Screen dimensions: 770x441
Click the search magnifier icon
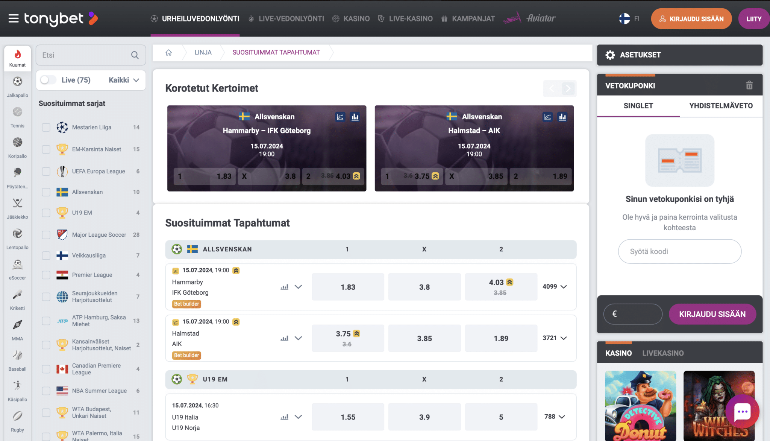pyautogui.click(x=135, y=55)
